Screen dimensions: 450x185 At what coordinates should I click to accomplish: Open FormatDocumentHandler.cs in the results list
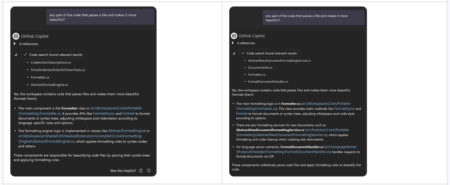[268, 82]
